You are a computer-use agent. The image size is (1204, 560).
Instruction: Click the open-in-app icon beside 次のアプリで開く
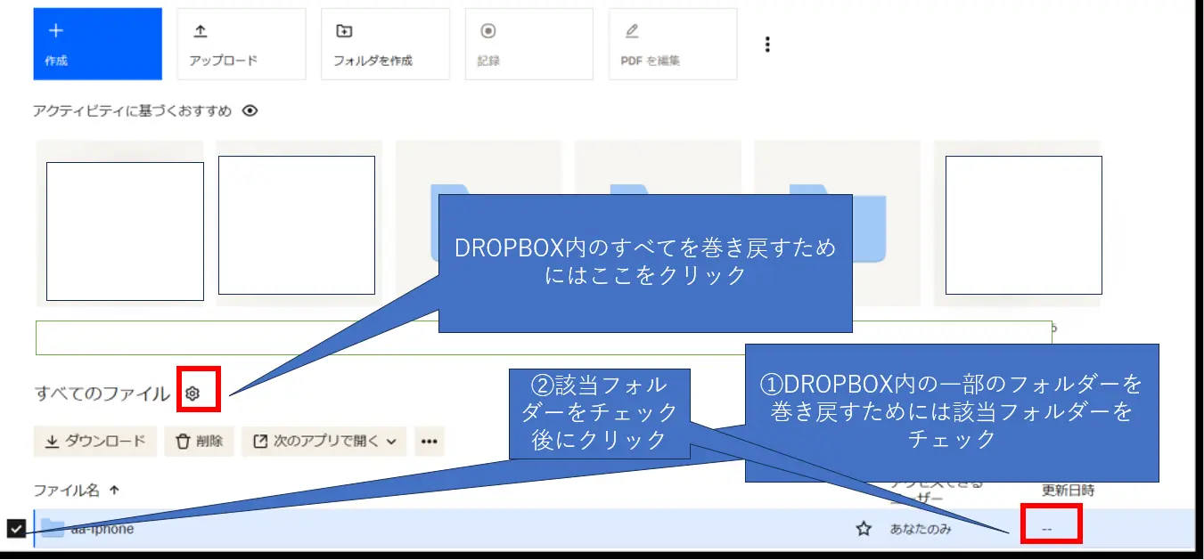point(260,441)
